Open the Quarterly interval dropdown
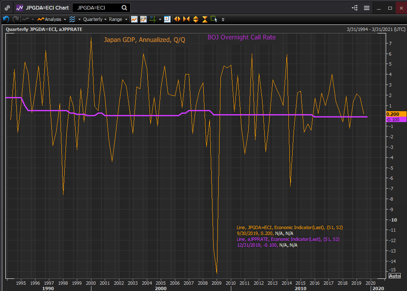 point(94,19)
